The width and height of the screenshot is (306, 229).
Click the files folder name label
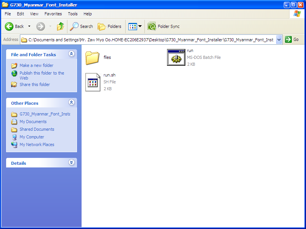107,57
